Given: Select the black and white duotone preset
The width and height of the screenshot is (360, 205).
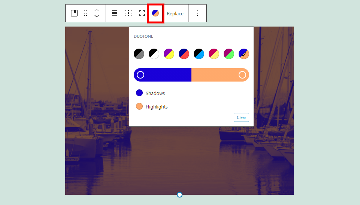Looking at the screenshot, I should tap(154, 54).
